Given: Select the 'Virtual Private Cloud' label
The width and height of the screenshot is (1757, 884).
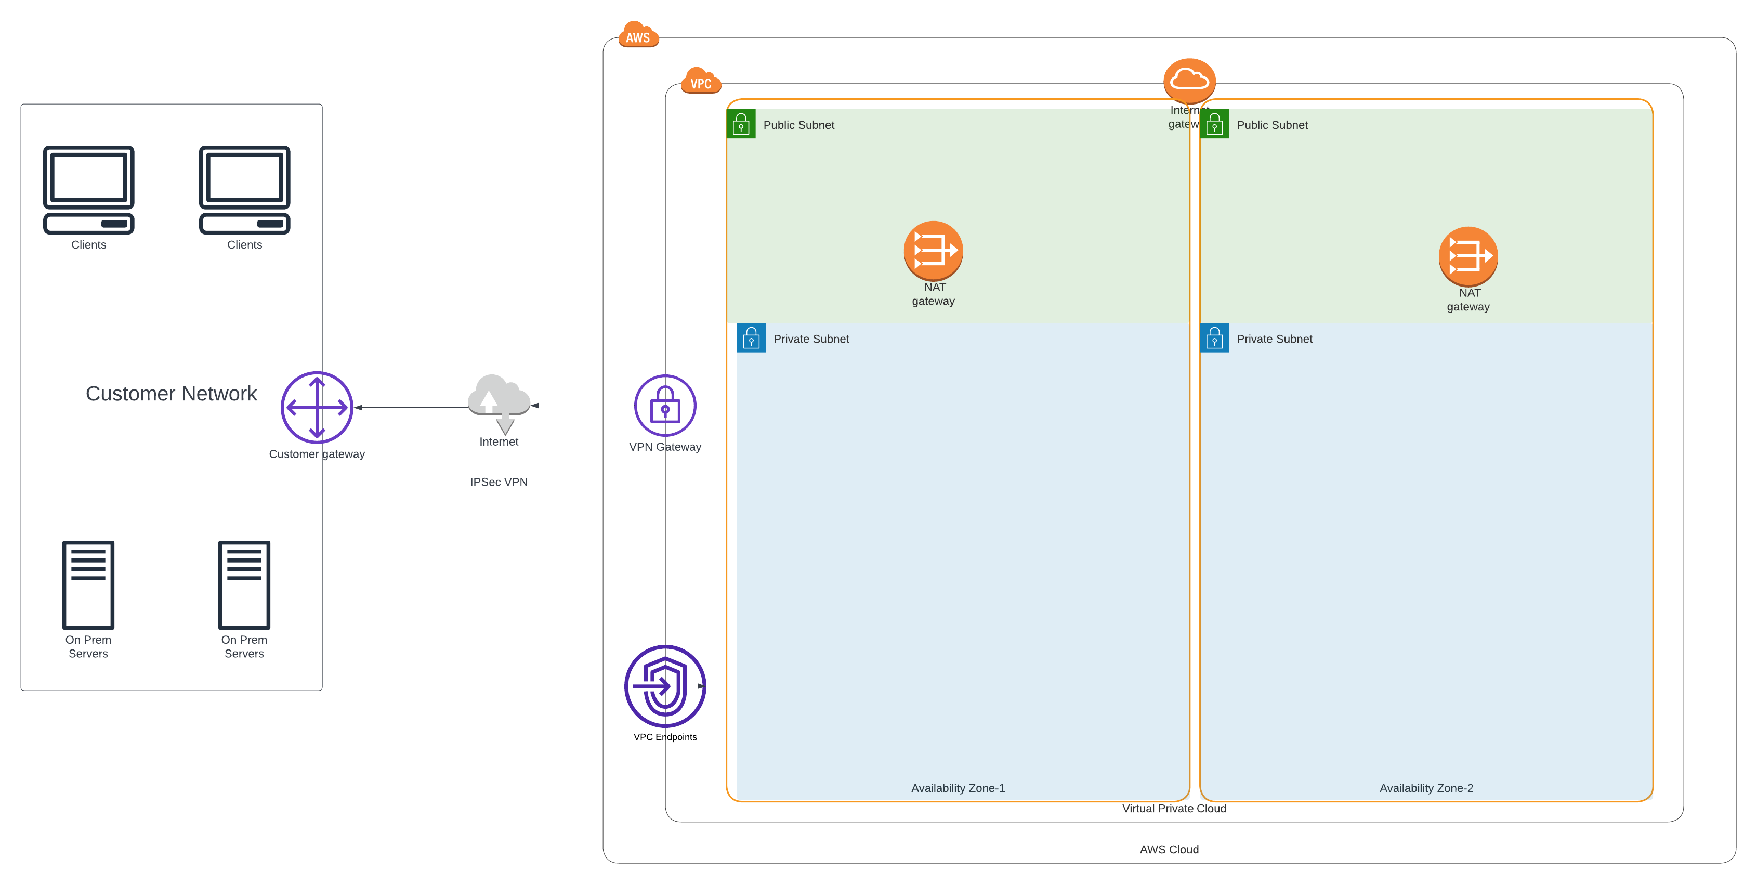Looking at the screenshot, I should coord(1174,808).
